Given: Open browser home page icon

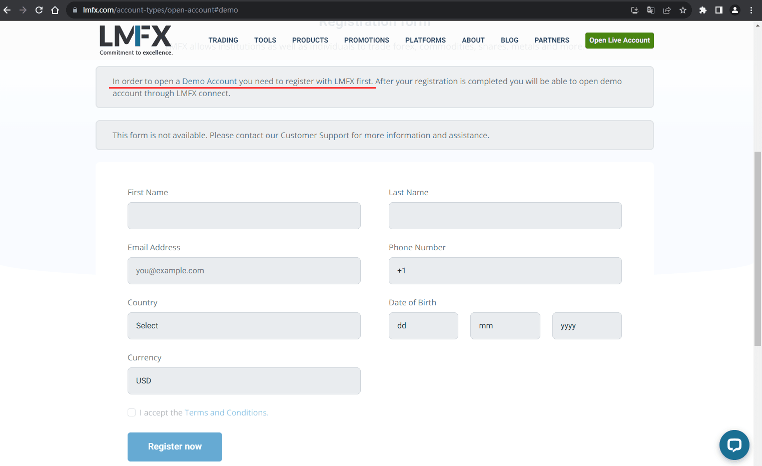Looking at the screenshot, I should (55, 10).
